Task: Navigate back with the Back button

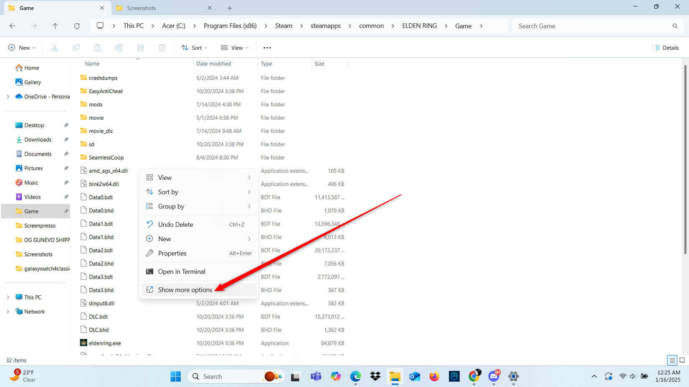Action: [13, 25]
